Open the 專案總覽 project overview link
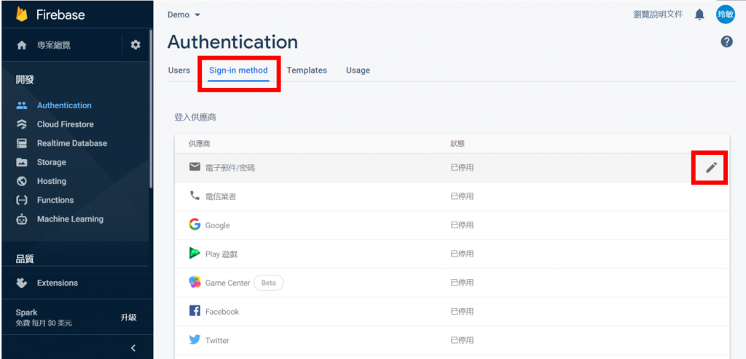 pos(54,45)
